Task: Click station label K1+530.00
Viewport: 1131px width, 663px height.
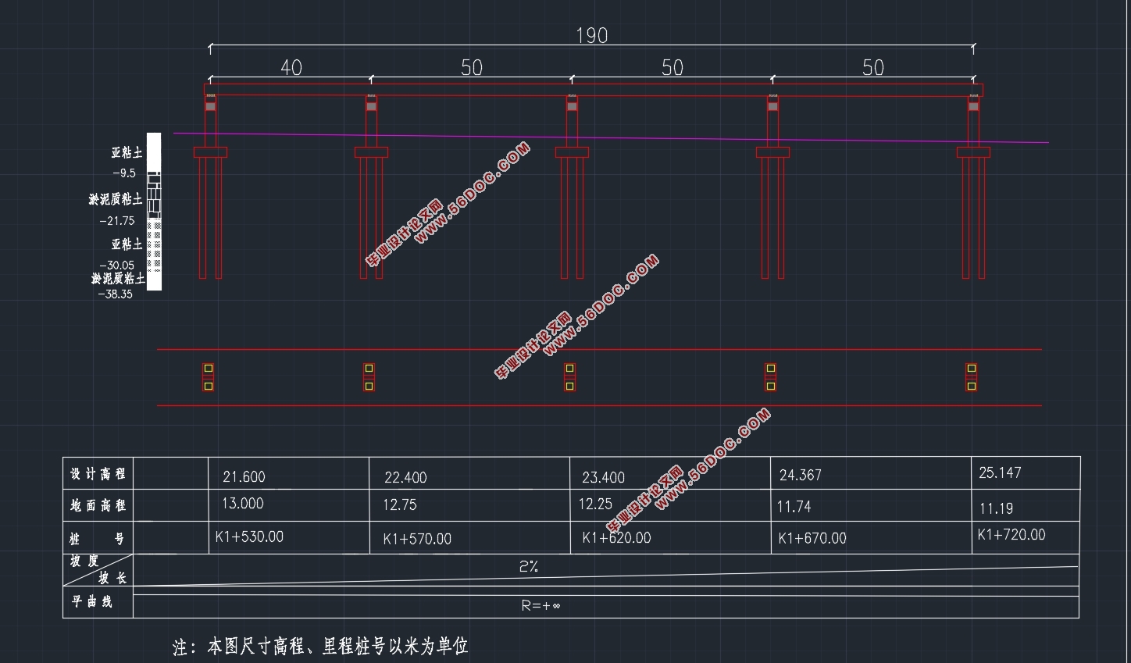Action: pos(249,536)
